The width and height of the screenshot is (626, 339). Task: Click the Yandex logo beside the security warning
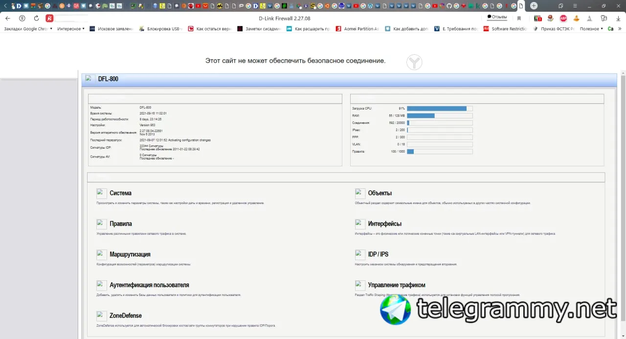[x=414, y=62]
